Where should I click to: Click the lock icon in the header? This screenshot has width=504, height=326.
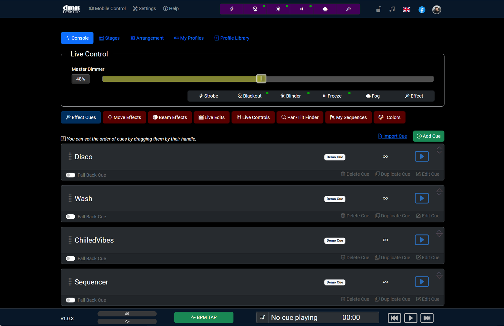[x=379, y=9]
